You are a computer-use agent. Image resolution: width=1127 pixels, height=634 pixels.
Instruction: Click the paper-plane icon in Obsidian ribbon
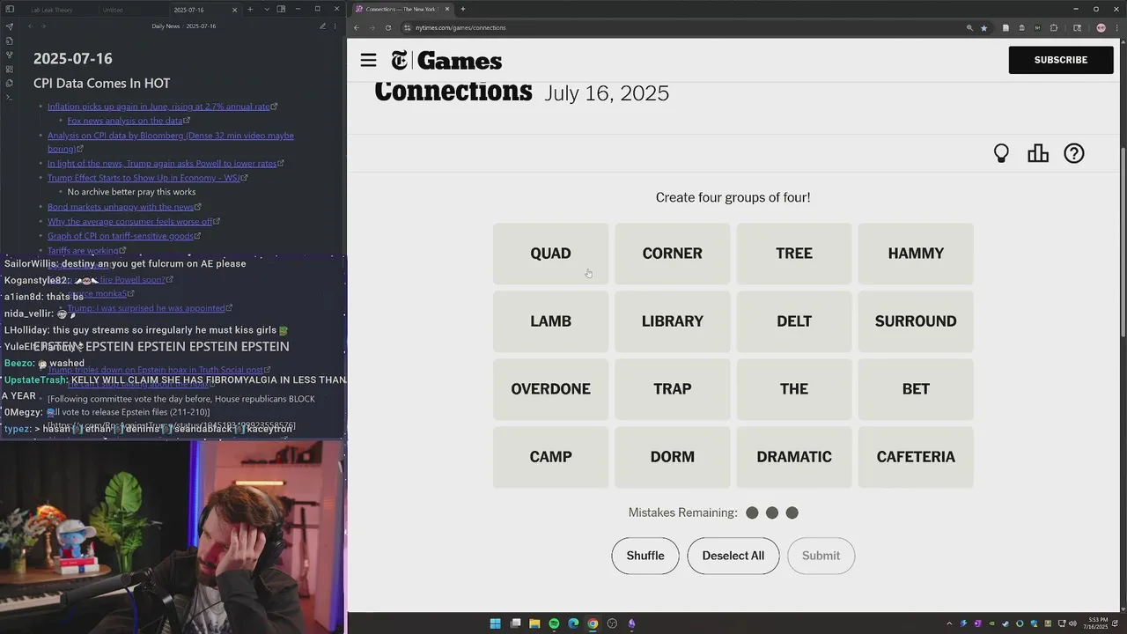pos(10,26)
